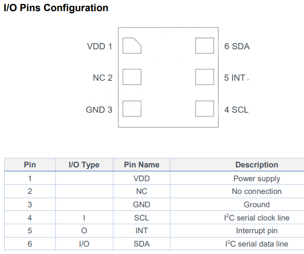Click the "Description" column header
This screenshot has height=254, width=304.
[257, 165]
